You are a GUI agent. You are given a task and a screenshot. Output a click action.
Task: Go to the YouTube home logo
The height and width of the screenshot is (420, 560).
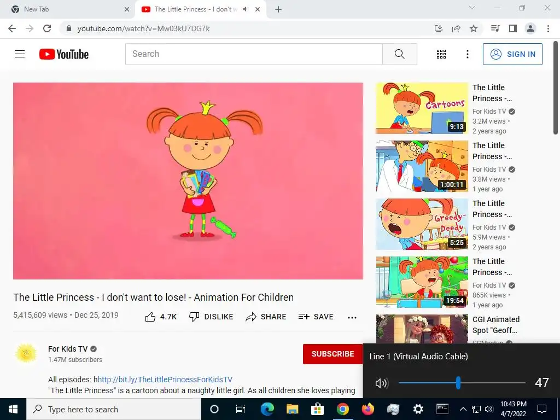pos(64,54)
